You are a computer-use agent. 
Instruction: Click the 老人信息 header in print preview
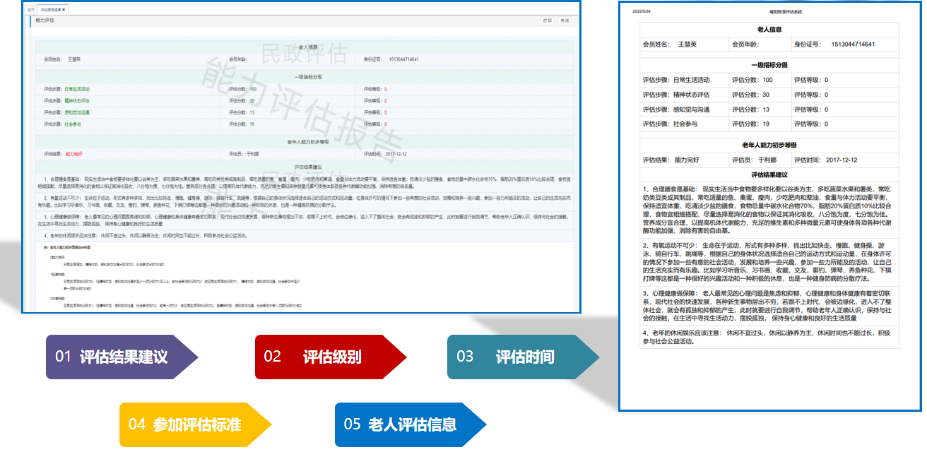coord(769,30)
